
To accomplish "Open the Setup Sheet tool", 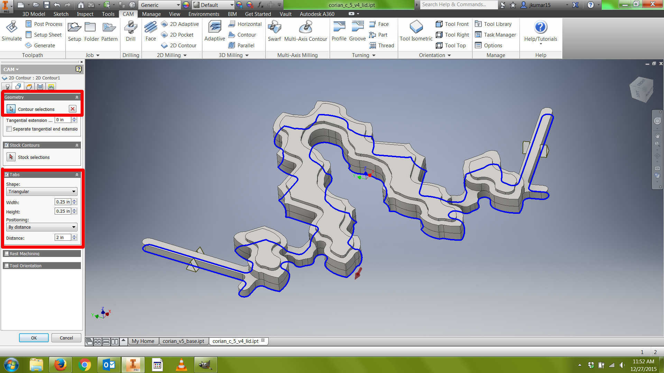I will click(x=44, y=35).
